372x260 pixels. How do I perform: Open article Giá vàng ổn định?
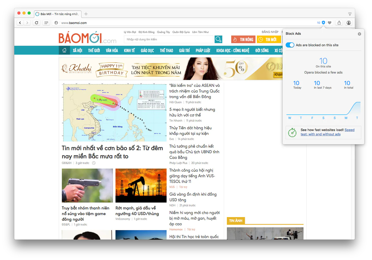pos(193,197)
